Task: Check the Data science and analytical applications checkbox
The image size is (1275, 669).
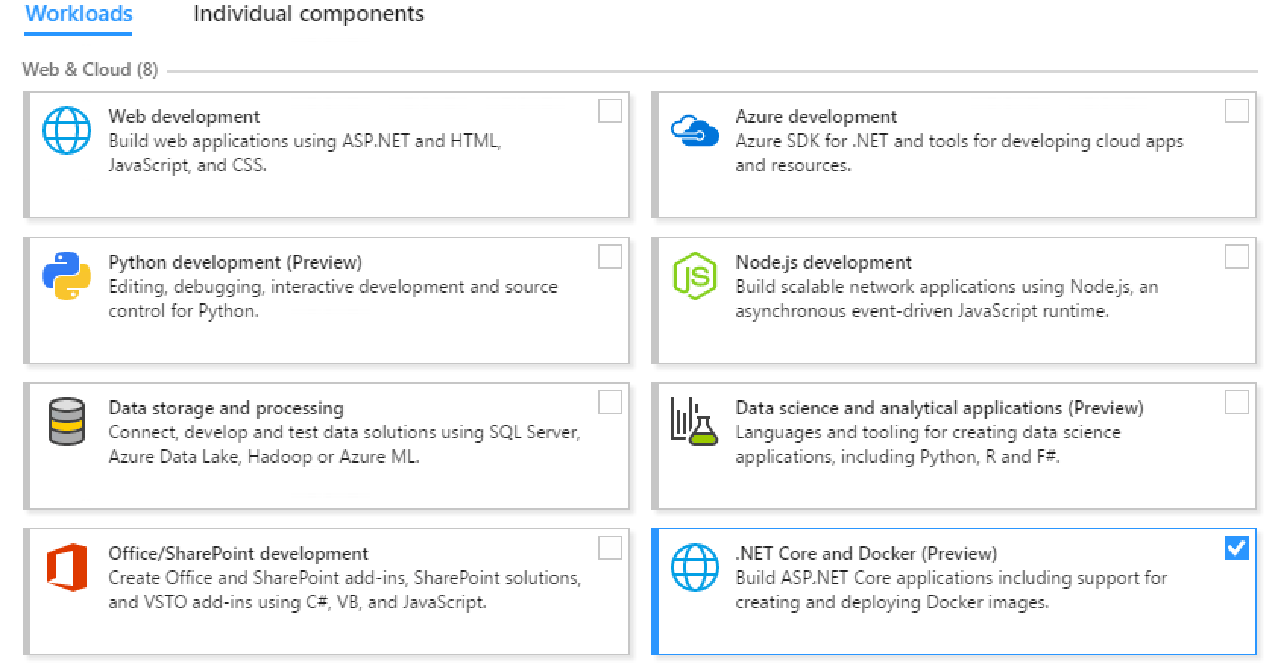Action: [x=1236, y=402]
